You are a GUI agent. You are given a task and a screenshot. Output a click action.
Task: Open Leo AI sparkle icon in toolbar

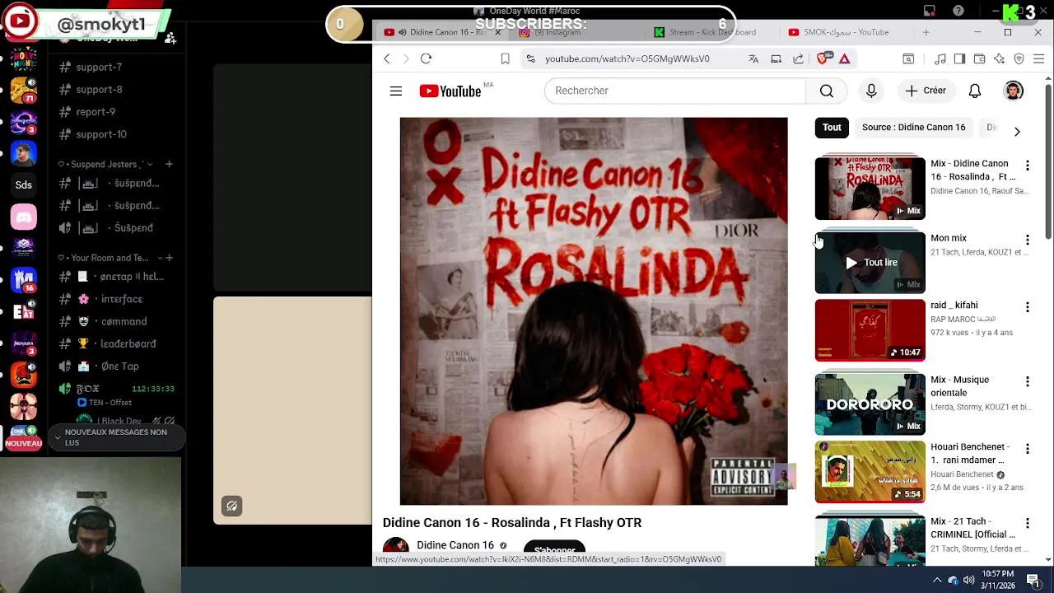click(1000, 58)
